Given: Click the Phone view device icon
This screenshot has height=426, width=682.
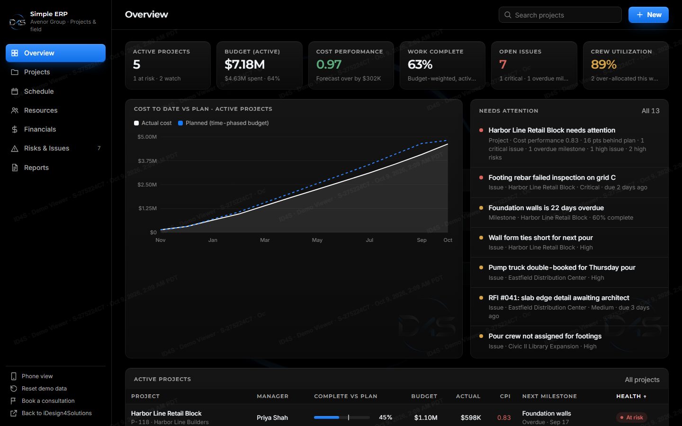Looking at the screenshot, I should [x=14, y=376].
